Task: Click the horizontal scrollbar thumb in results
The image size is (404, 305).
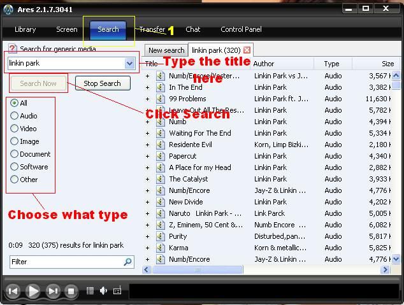Action: [198, 270]
